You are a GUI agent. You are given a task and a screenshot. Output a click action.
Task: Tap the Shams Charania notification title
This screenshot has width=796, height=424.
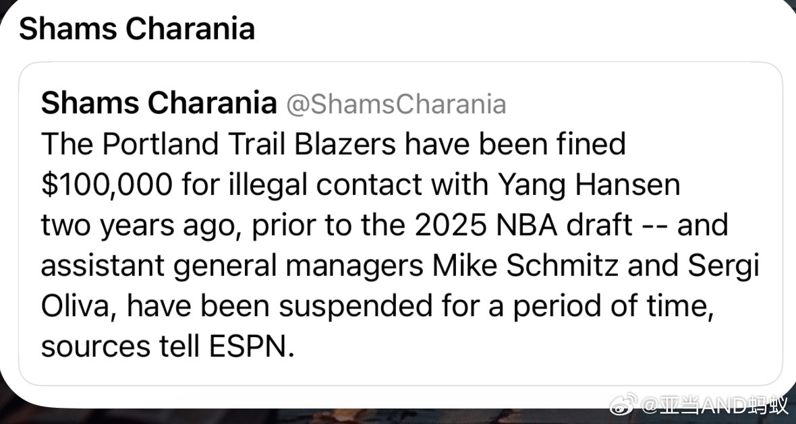coord(137,28)
